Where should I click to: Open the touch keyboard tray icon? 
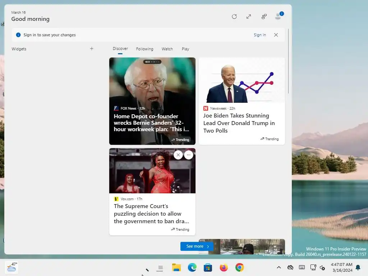302,267
